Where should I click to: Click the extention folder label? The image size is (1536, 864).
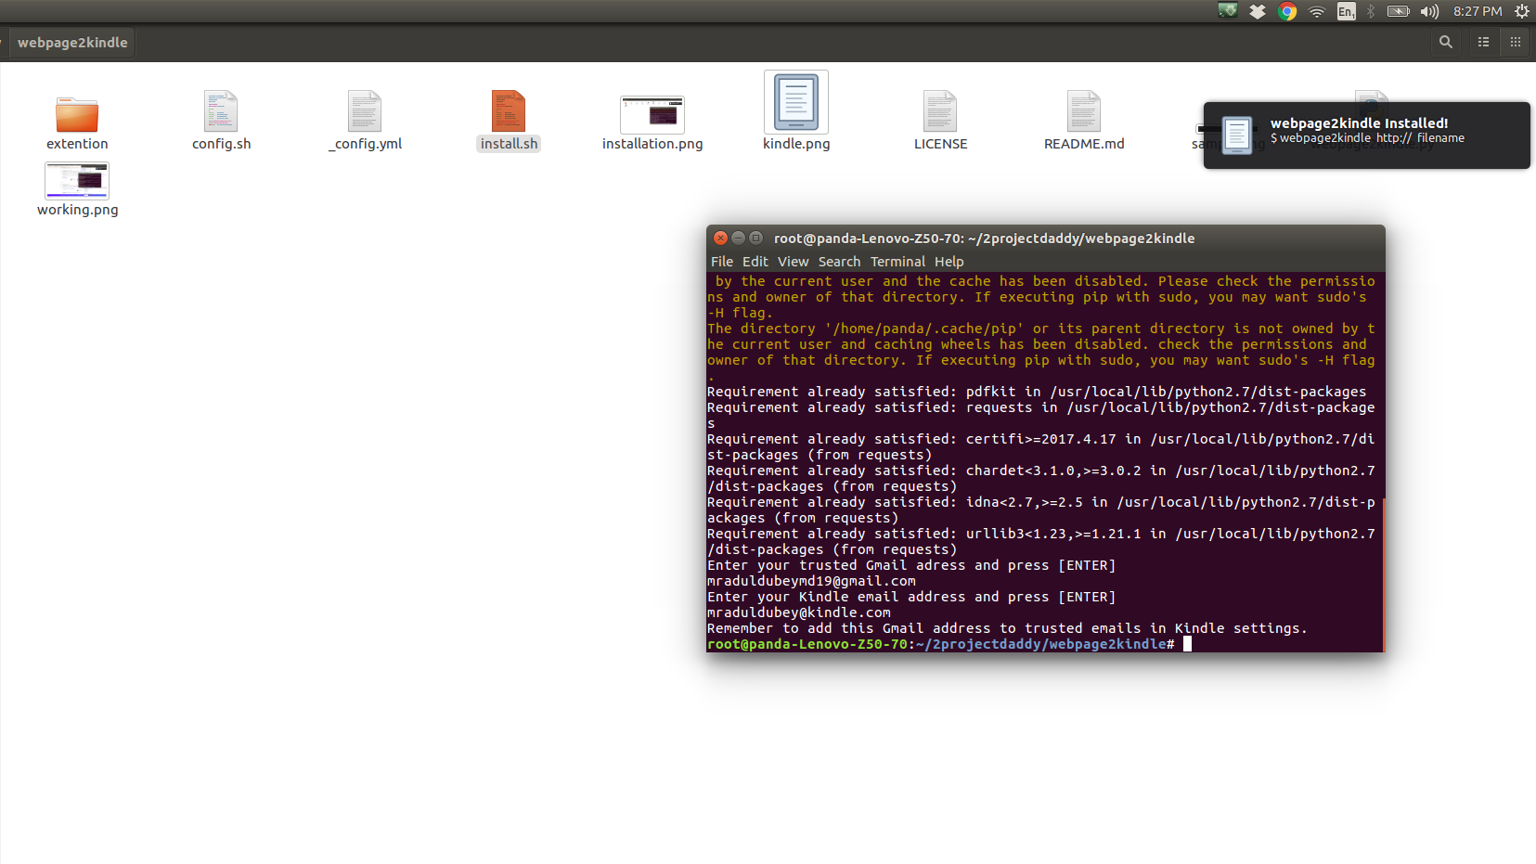tap(77, 144)
